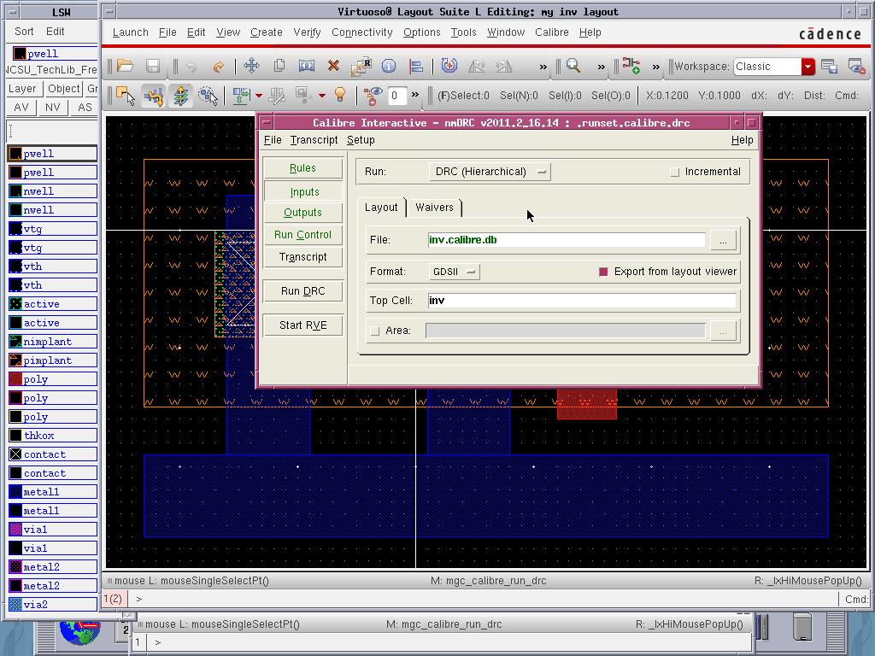
Task: Expand red arrow left of lightbulb icon
Action: (322, 96)
